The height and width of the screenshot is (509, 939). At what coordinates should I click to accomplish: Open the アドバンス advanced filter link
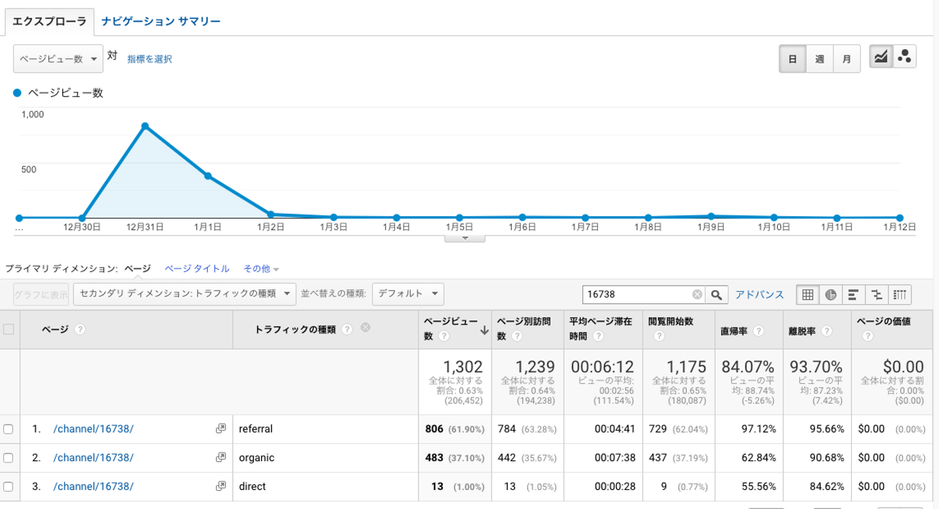pos(759,294)
